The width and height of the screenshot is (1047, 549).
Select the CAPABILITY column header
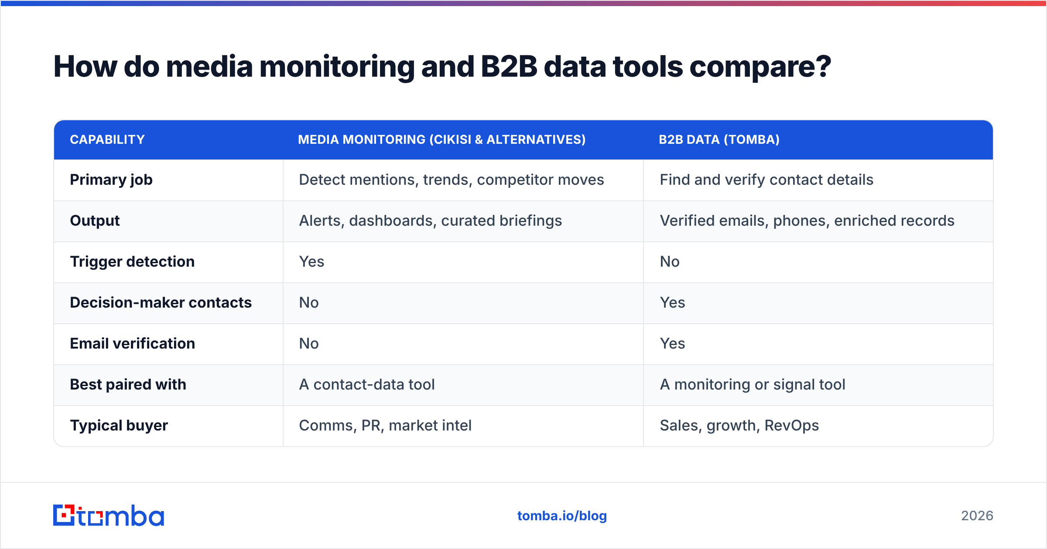[x=107, y=139]
